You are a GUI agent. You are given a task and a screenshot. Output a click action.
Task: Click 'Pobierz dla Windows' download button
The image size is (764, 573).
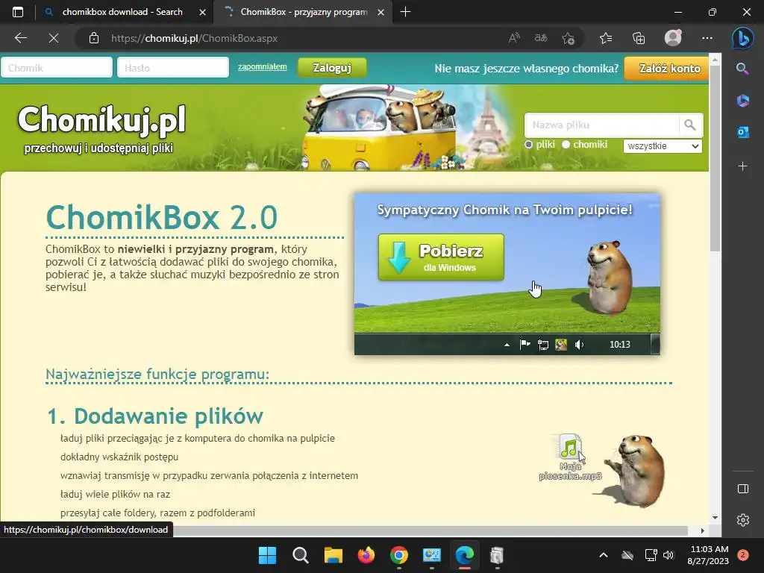point(441,257)
